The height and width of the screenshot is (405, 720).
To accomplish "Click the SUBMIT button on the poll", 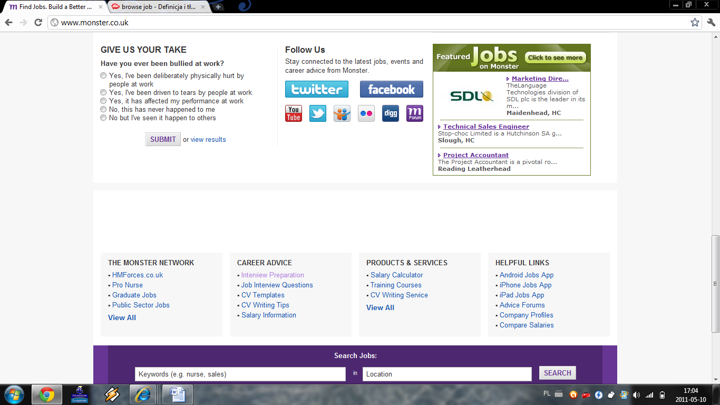I will click(162, 139).
